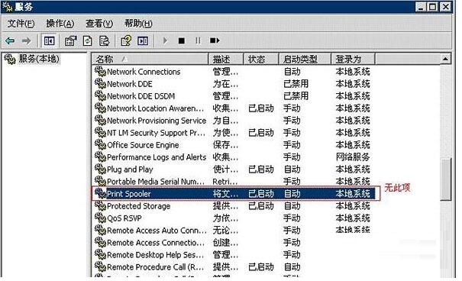Sort by the 状态 column header

tap(261, 60)
